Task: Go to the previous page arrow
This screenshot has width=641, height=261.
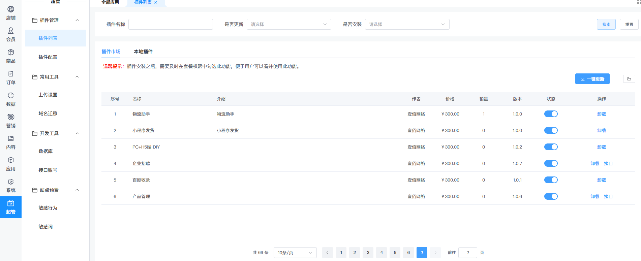Action: pos(328,253)
